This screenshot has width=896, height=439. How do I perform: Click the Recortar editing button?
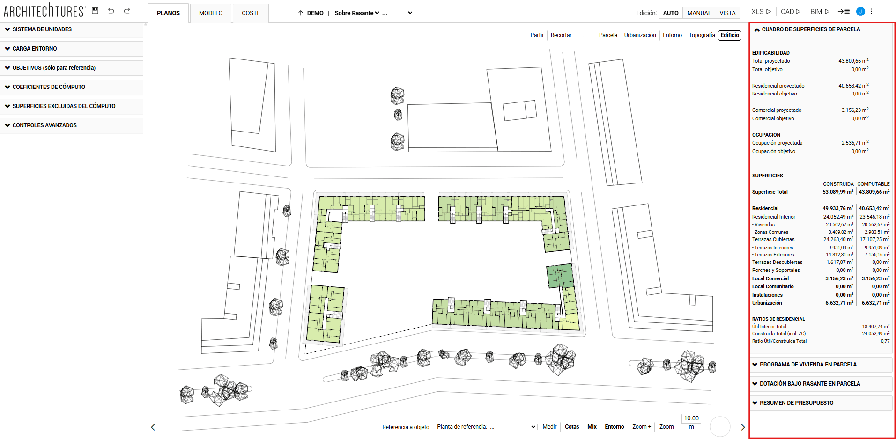(x=561, y=35)
